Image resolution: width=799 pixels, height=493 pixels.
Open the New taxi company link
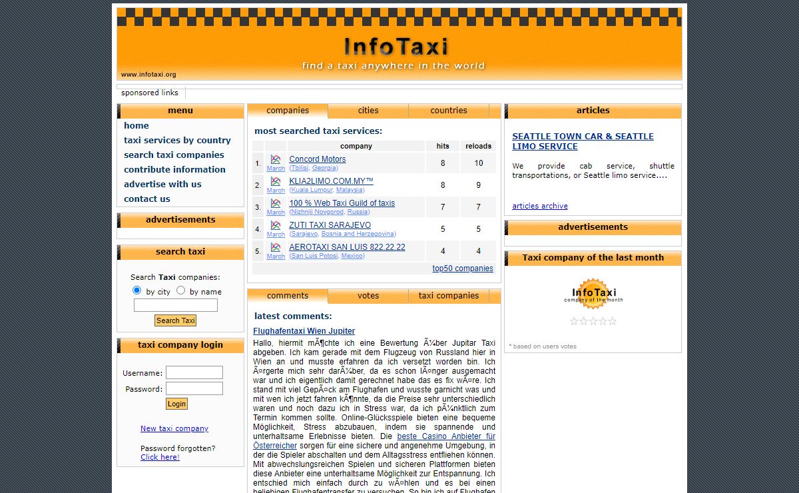tap(174, 428)
